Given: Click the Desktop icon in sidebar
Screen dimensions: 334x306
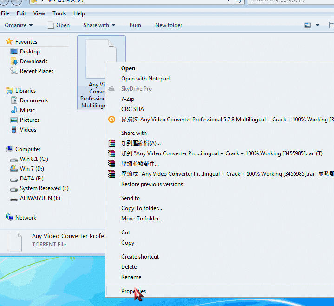Looking at the screenshot, I should (14, 52).
